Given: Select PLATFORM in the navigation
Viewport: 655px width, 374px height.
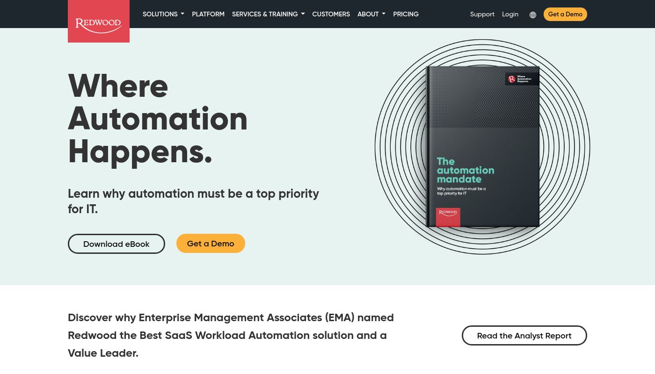Looking at the screenshot, I should [x=208, y=14].
